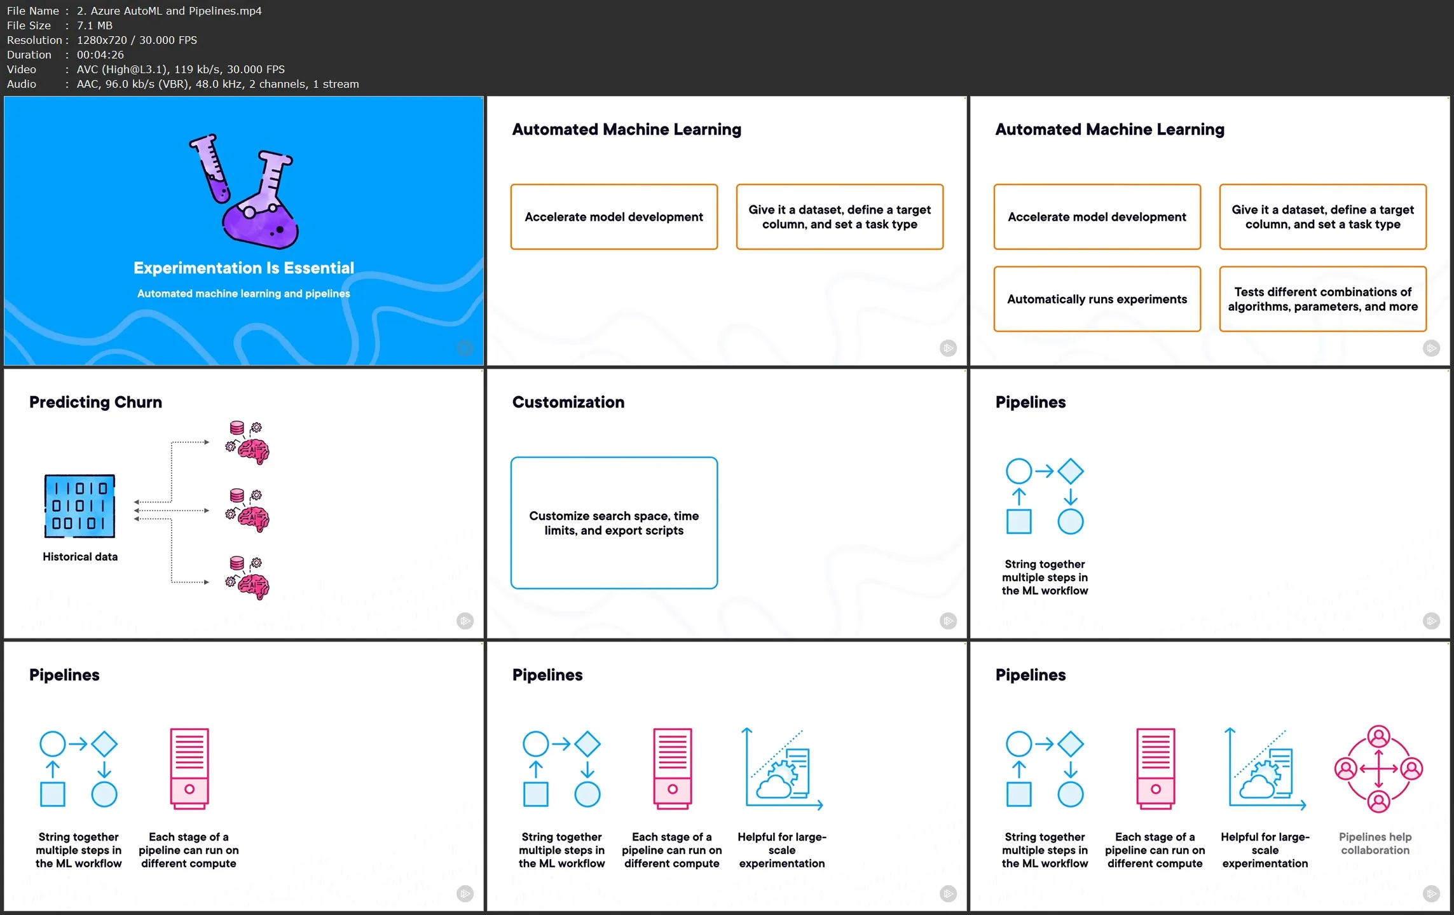Viewport: 1454px width, 915px height.
Task: Open the Customization slide thumbnail
Action: (x=727, y=504)
